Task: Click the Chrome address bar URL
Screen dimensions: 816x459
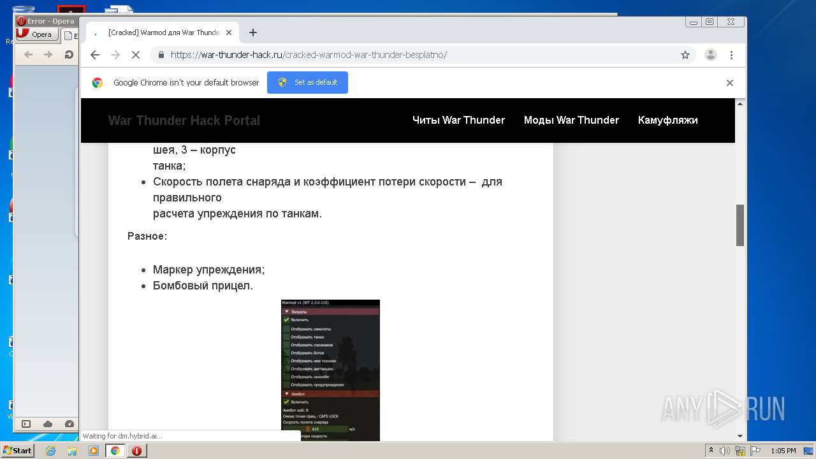Action: click(x=309, y=55)
